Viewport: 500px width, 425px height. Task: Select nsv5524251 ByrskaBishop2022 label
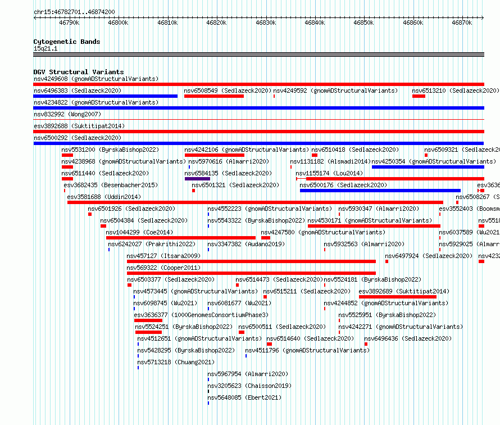click(x=183, y=327)
